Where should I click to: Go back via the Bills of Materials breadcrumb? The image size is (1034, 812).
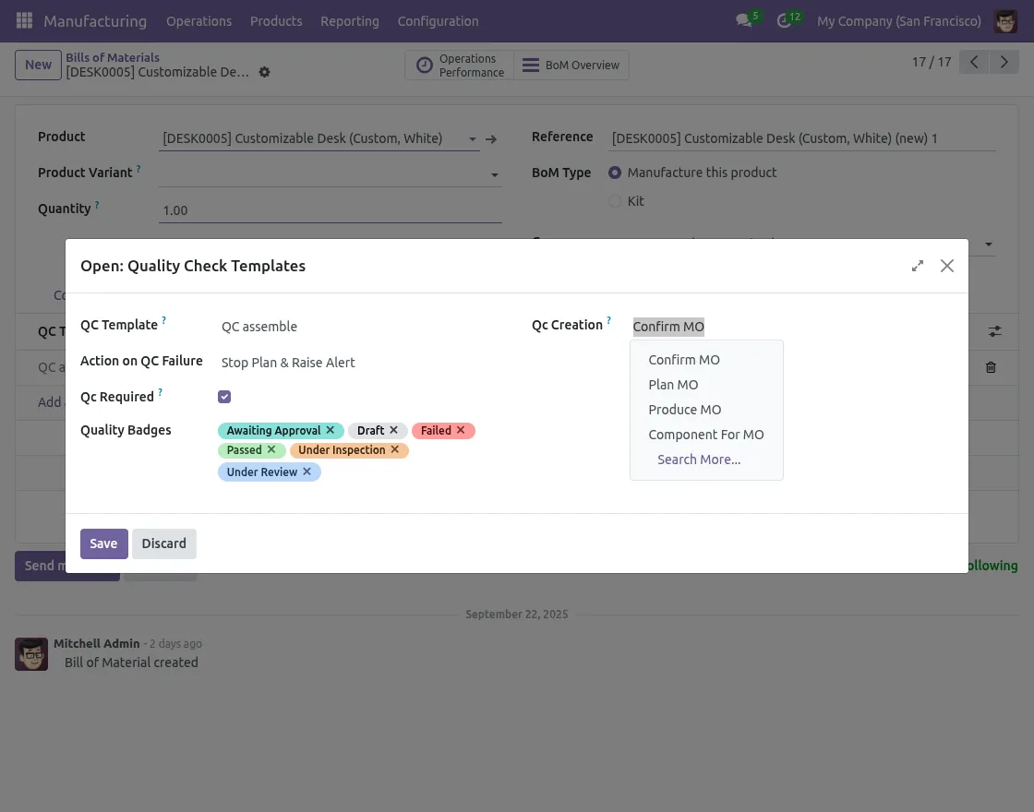pos(113,57)
